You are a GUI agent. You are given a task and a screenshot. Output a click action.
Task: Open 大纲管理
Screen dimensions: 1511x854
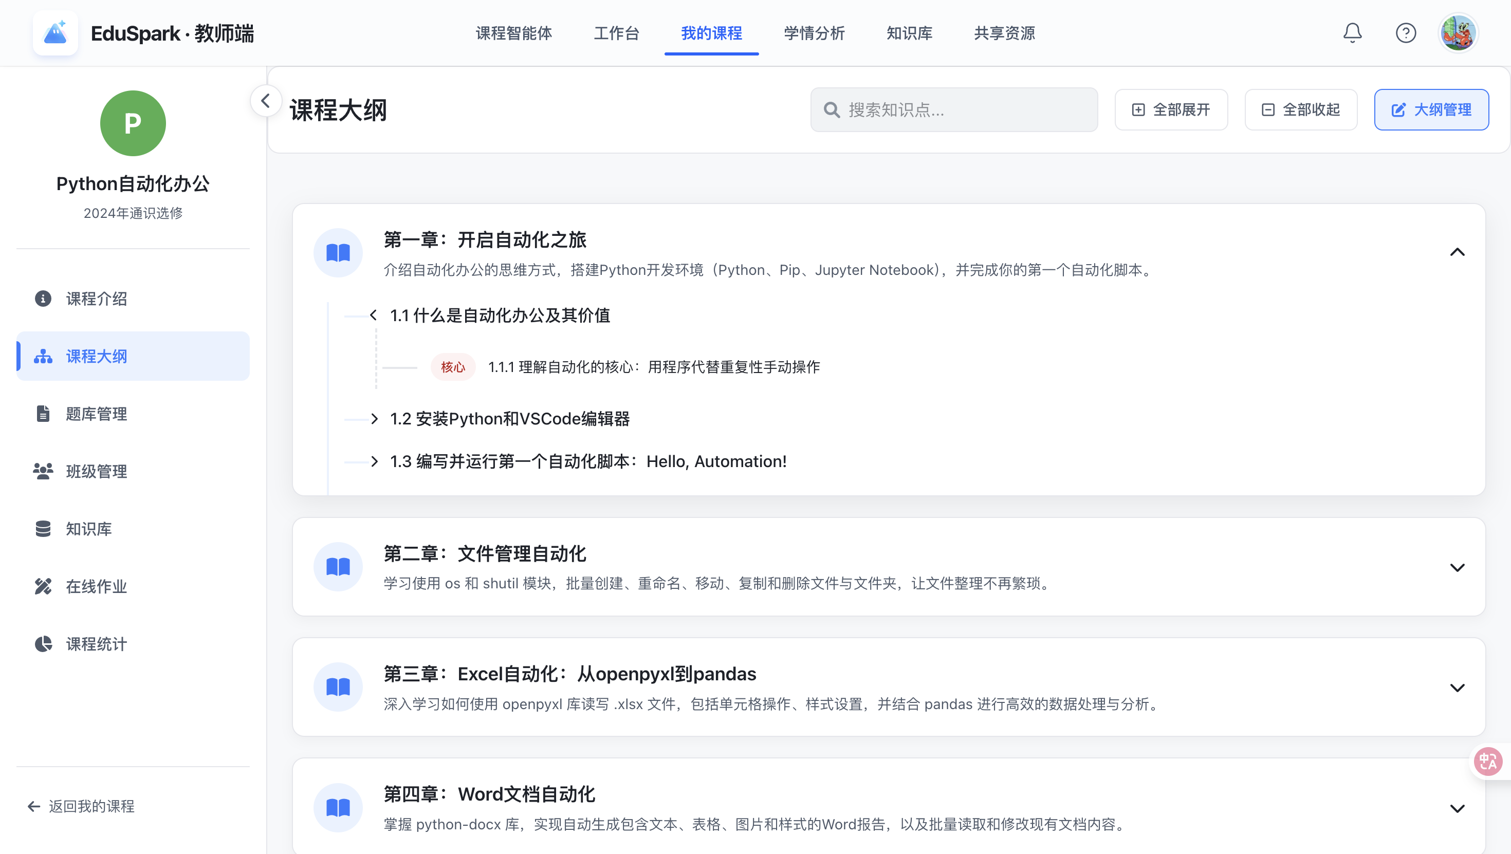(1431, 109)
